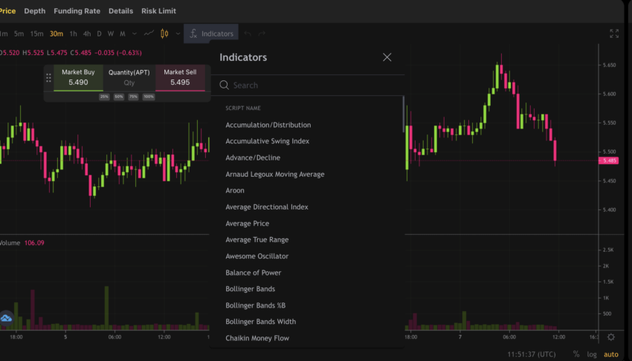Click the indicators list scrollbar
Image resolution: width=632 pixels, height=361 pixels.
403,114
